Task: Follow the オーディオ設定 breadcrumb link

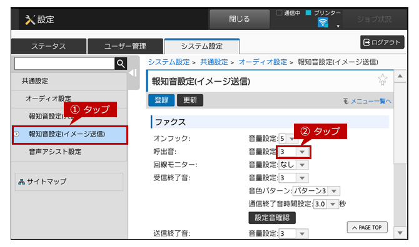Action: click(263, 62)
